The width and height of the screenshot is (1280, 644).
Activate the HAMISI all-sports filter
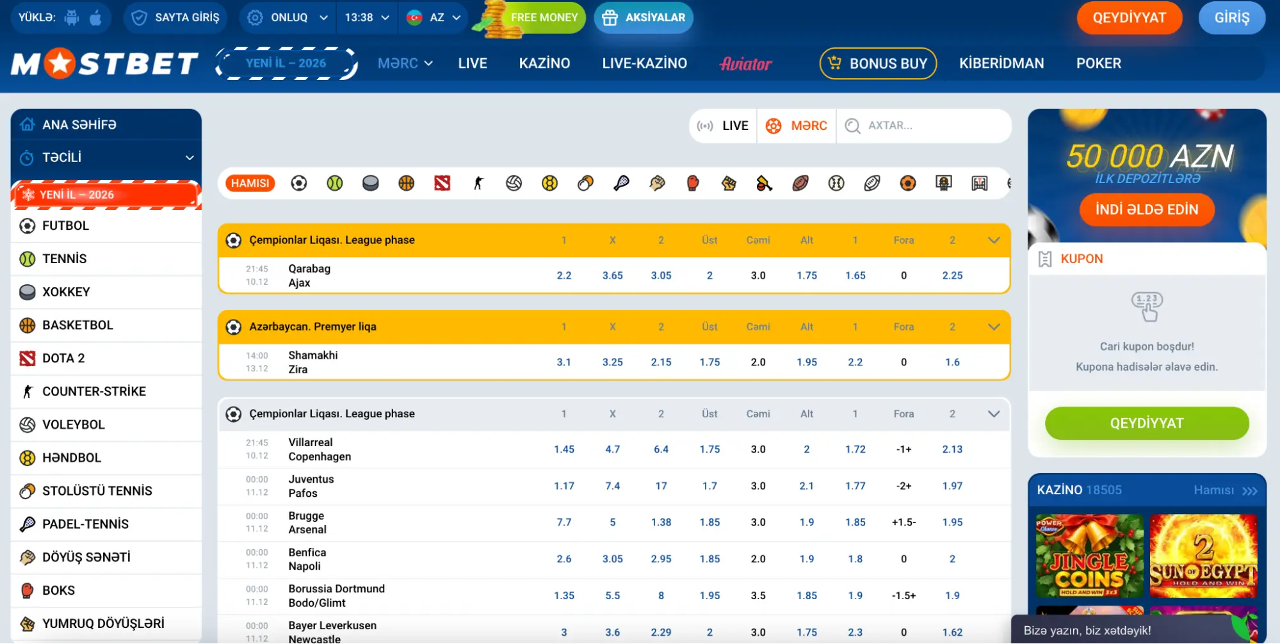click(250, 184)
